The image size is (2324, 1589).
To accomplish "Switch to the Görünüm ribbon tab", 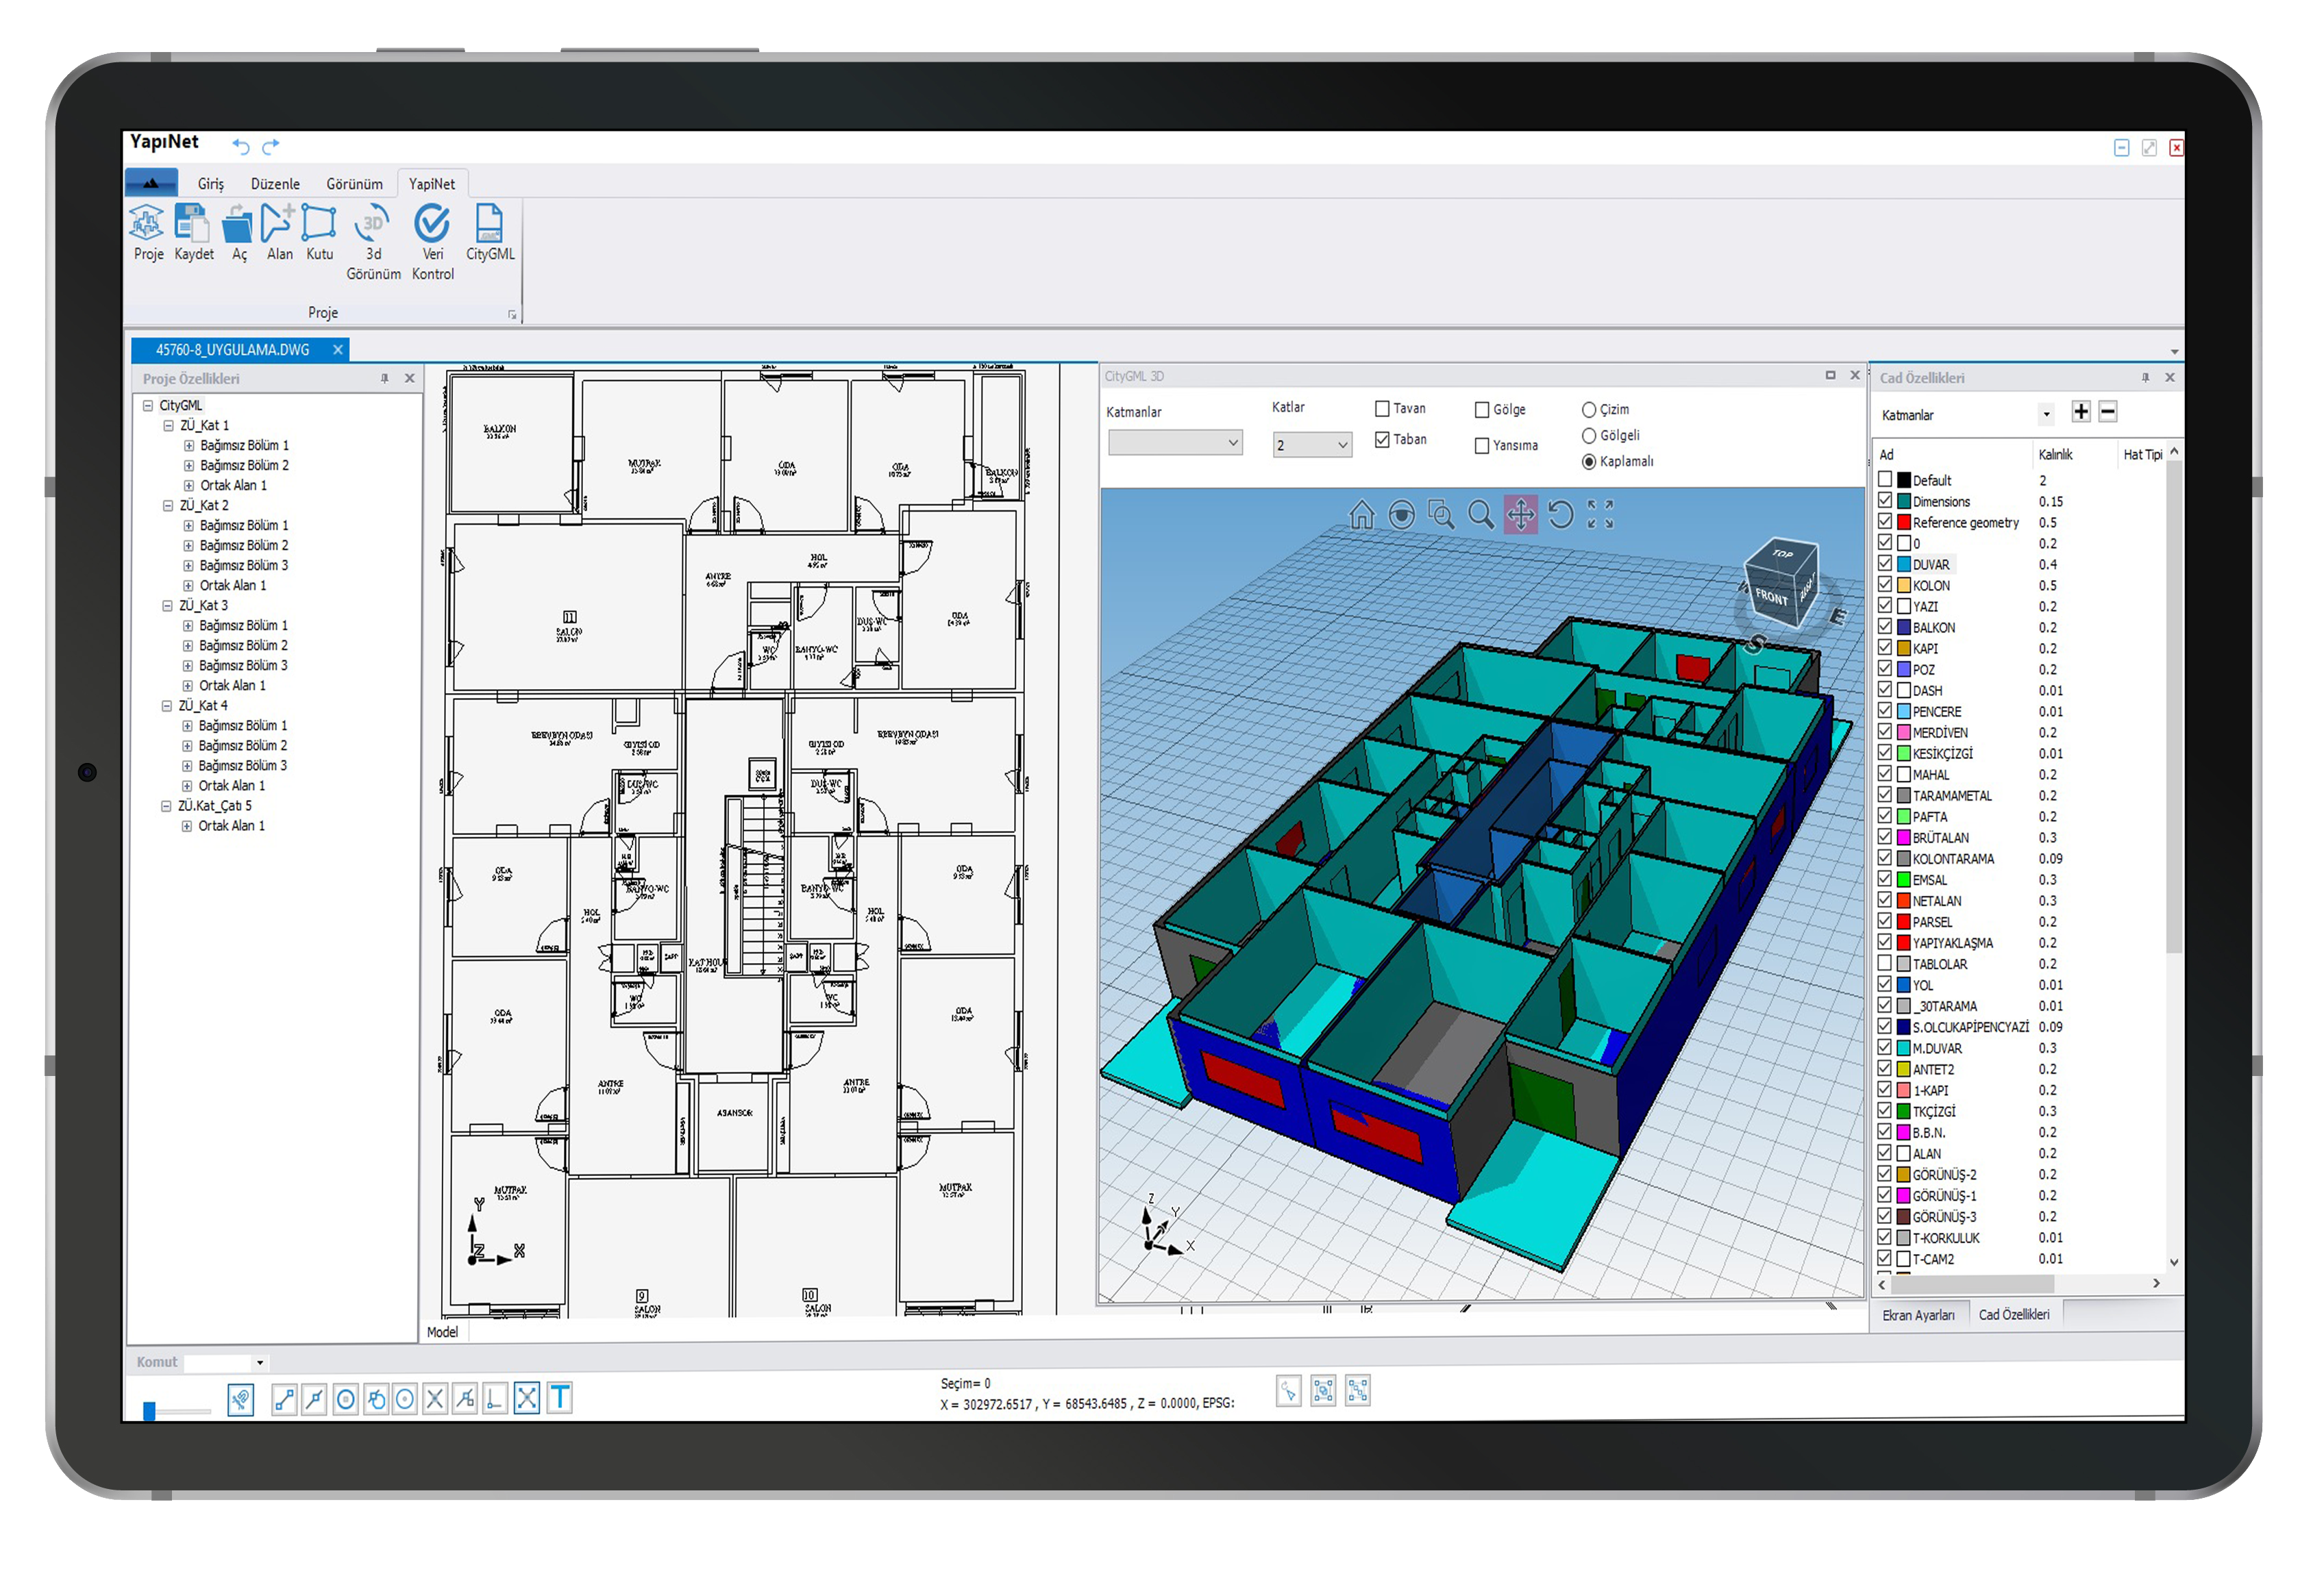I will click(x=354, y=184).
